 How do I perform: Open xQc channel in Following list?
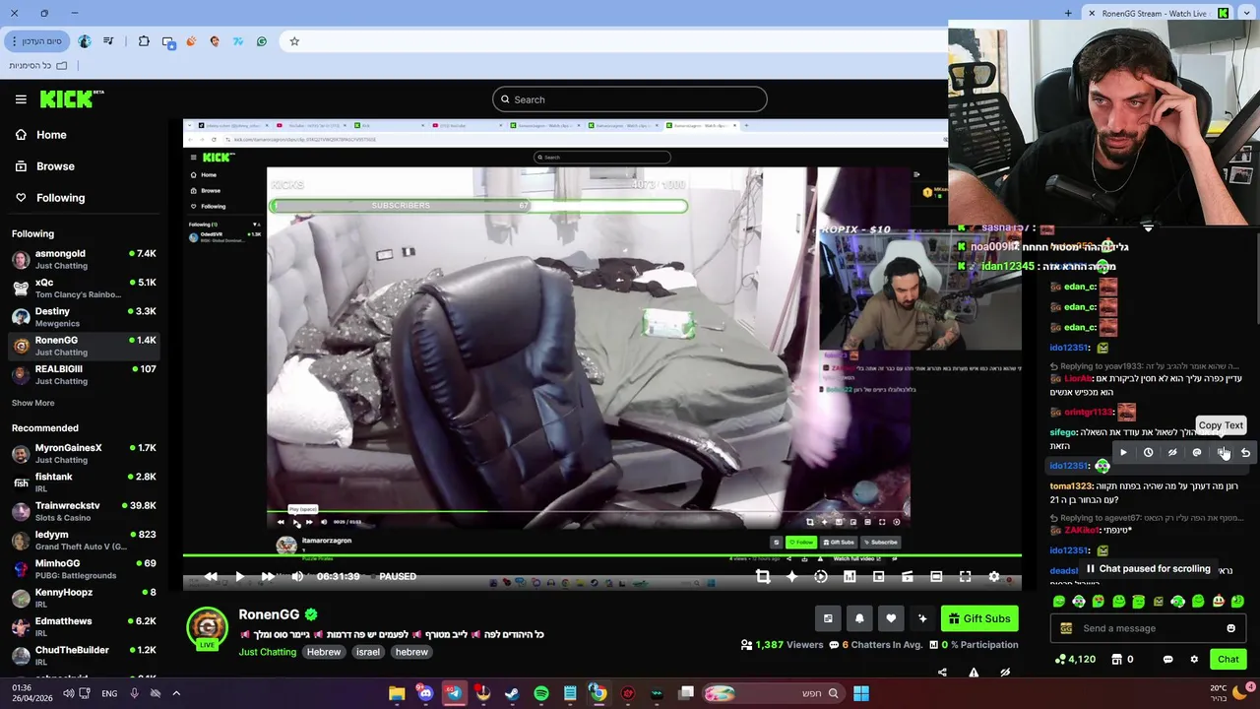(84, 288)
